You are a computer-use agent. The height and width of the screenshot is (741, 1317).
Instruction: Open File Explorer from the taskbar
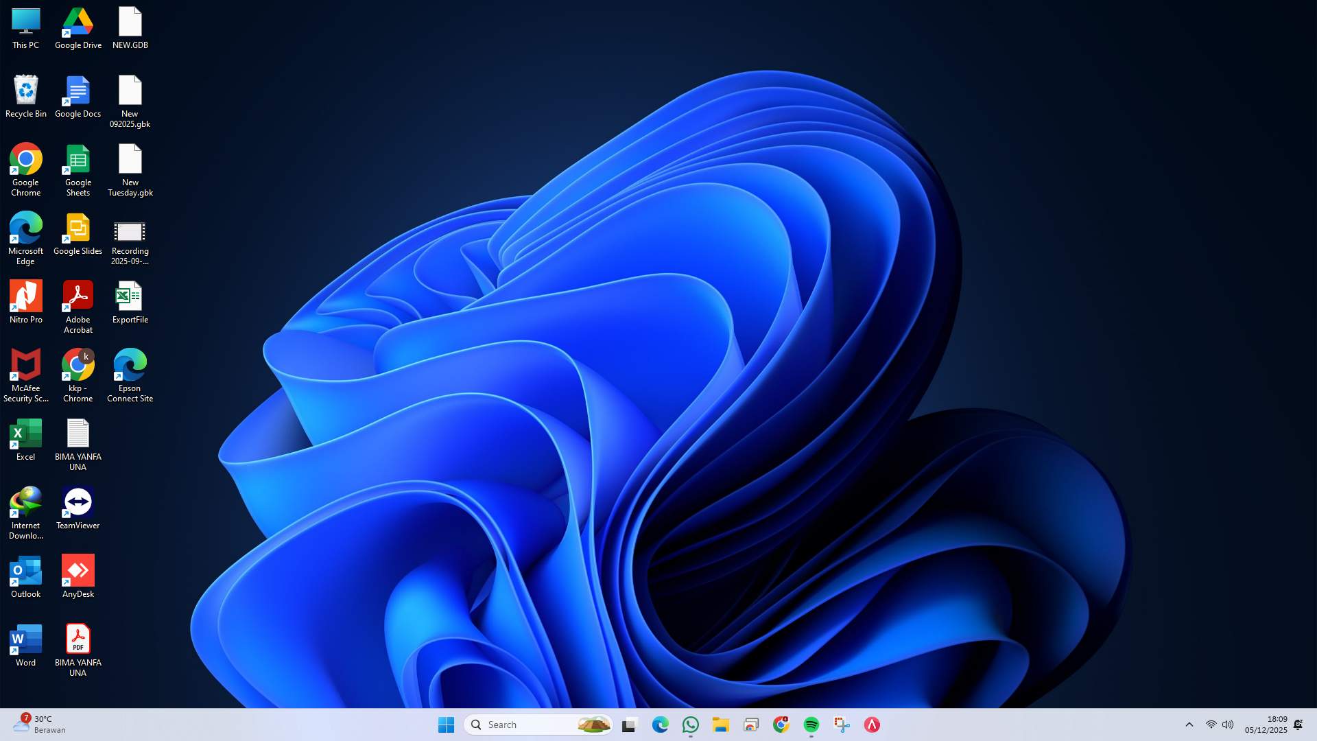click(x=720, y=724)
